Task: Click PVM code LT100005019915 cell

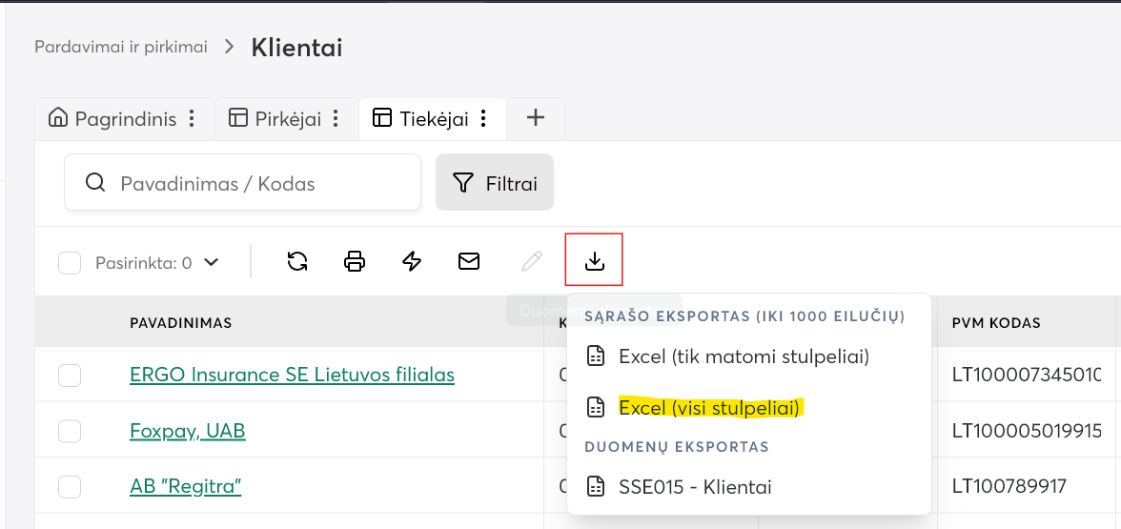Action: [1027, 431]
